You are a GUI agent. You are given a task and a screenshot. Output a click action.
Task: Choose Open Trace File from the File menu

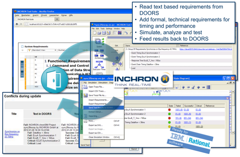(96, 87)
